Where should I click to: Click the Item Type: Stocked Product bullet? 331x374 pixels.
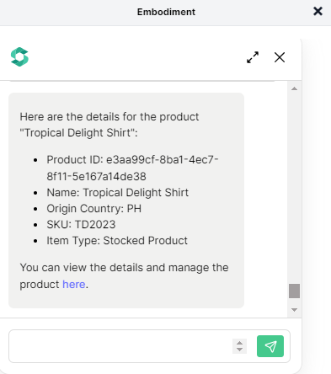pyautogui.click(x=117, y=241)
